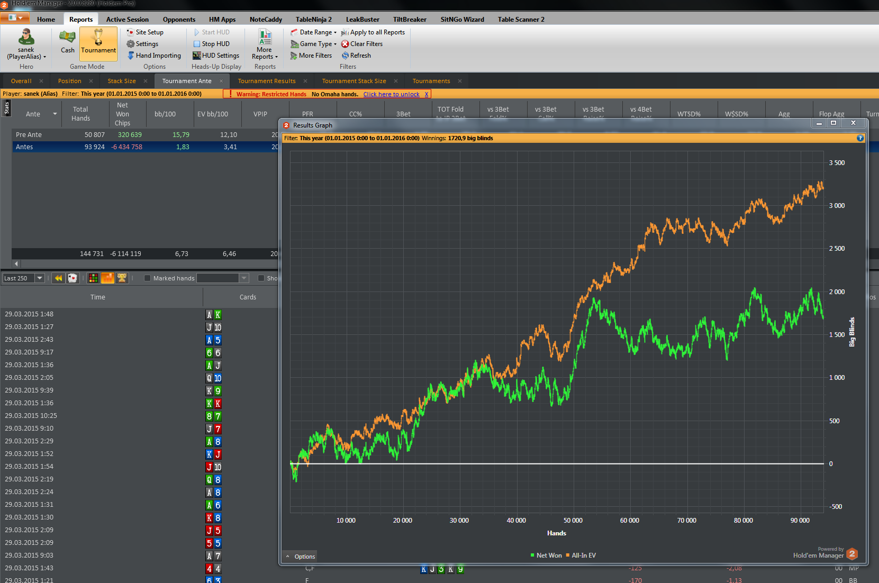Expand the Date Range dropdown

click(313, 32)
